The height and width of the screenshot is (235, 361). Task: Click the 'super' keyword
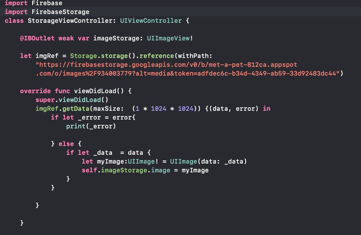[45, 100]
